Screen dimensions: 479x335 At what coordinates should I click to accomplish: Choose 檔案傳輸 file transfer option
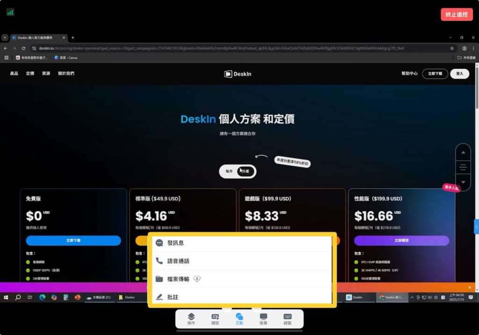pos(242,279)
